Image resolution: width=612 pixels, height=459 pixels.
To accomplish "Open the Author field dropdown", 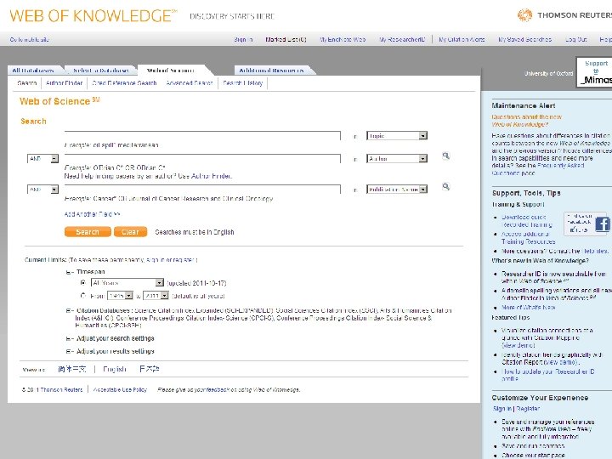I will pos(397,158).
